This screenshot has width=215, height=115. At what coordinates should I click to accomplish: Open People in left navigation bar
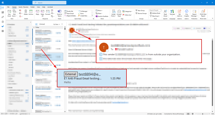(3, 17)
